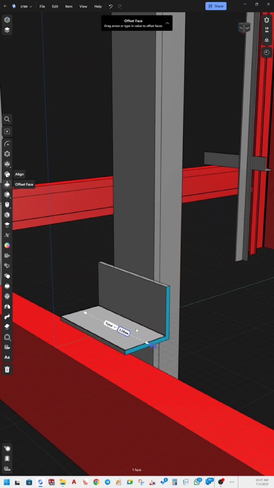Select the cube with arrow submenu tool
This screenshot has height=488, width=274.
click(7, 164)
